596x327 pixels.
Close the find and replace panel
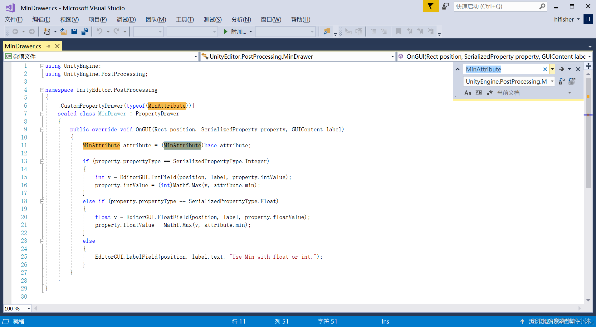coord(578,69)
